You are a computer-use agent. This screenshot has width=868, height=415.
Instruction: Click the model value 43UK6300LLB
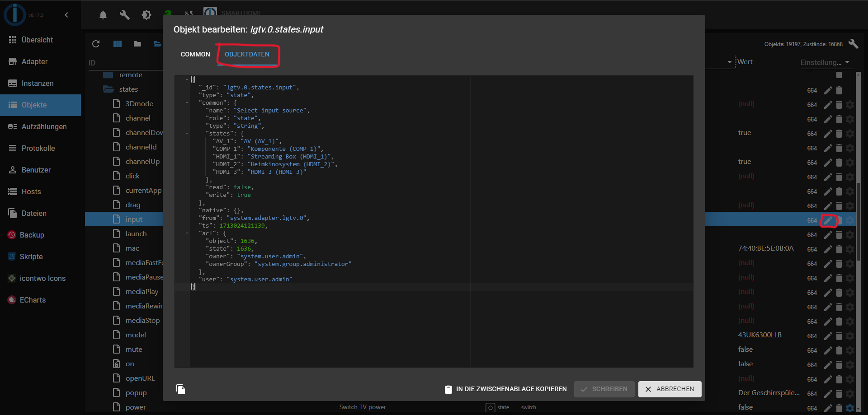pos(760,335)
